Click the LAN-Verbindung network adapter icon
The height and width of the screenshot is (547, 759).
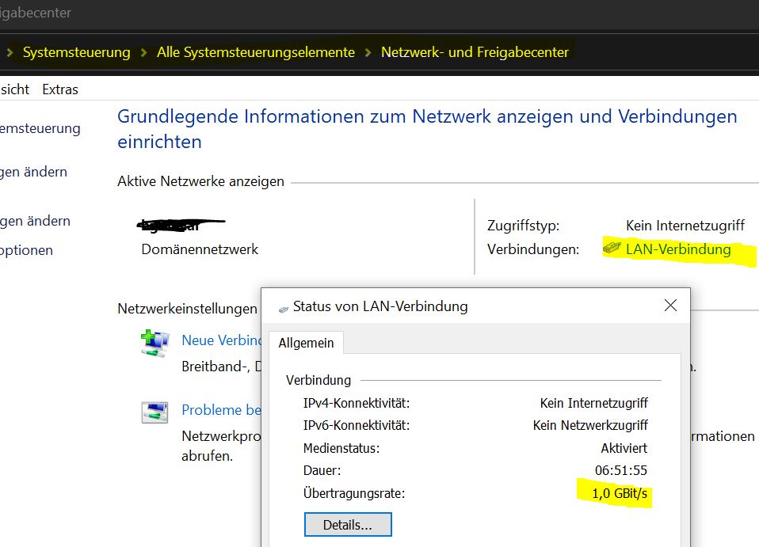click(612, 248)
